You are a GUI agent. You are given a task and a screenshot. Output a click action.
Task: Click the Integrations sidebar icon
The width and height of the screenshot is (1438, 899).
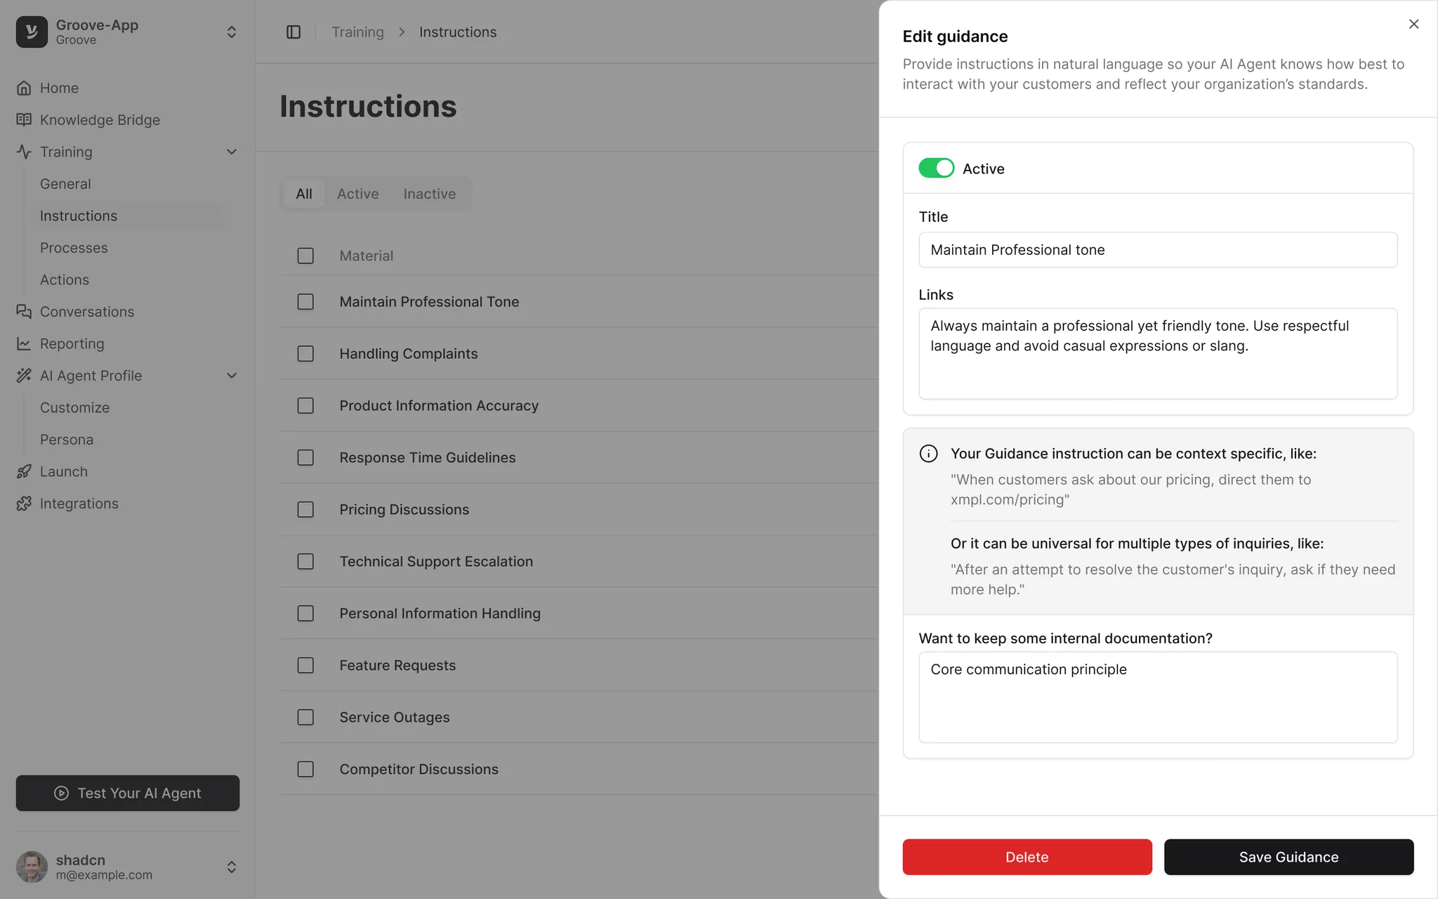pos(22,504)
